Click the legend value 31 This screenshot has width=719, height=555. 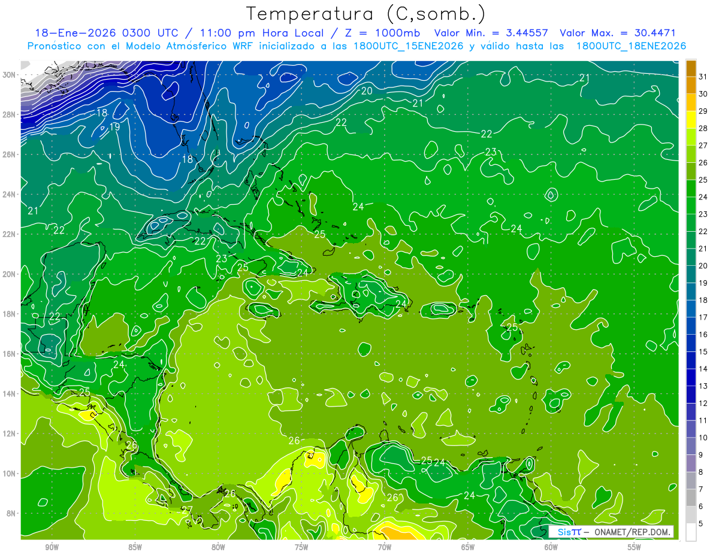click(703, 76)
